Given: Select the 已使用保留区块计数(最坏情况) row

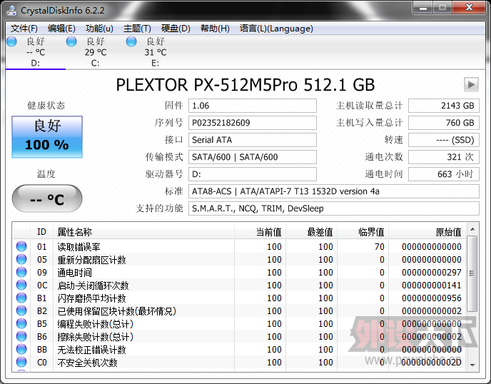Looking at the screenshot, I should 240,310.
